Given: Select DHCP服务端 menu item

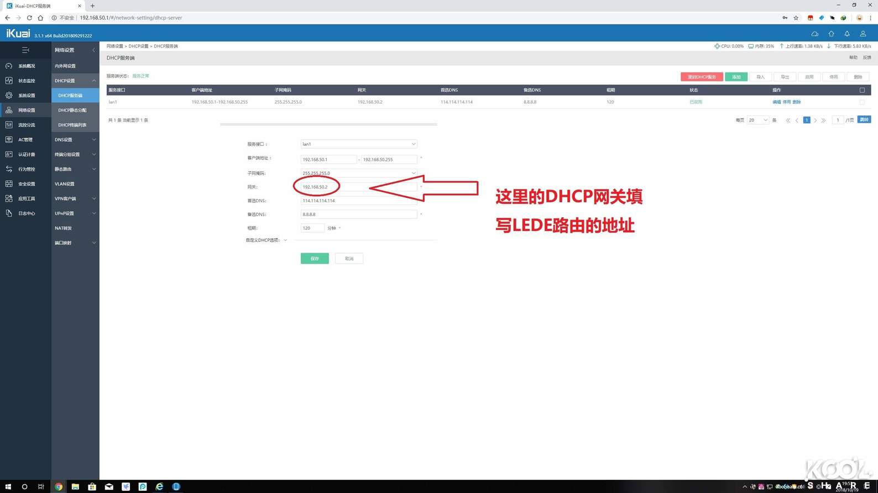Looking at the screenshot, I should (x=75, y=95).
